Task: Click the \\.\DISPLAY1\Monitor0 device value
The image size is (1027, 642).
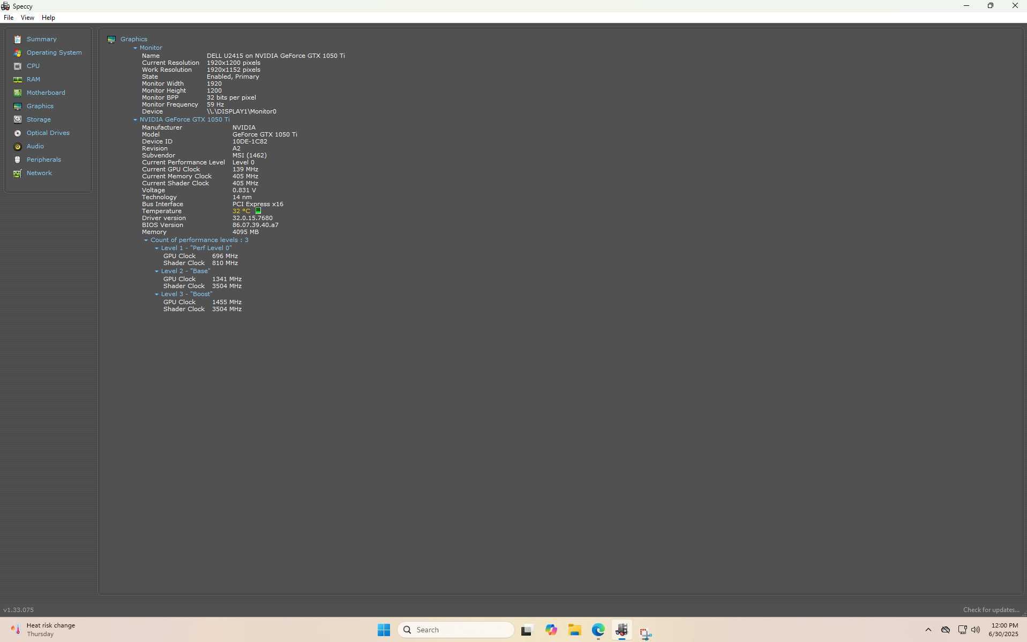Action: tap(242, 111)
